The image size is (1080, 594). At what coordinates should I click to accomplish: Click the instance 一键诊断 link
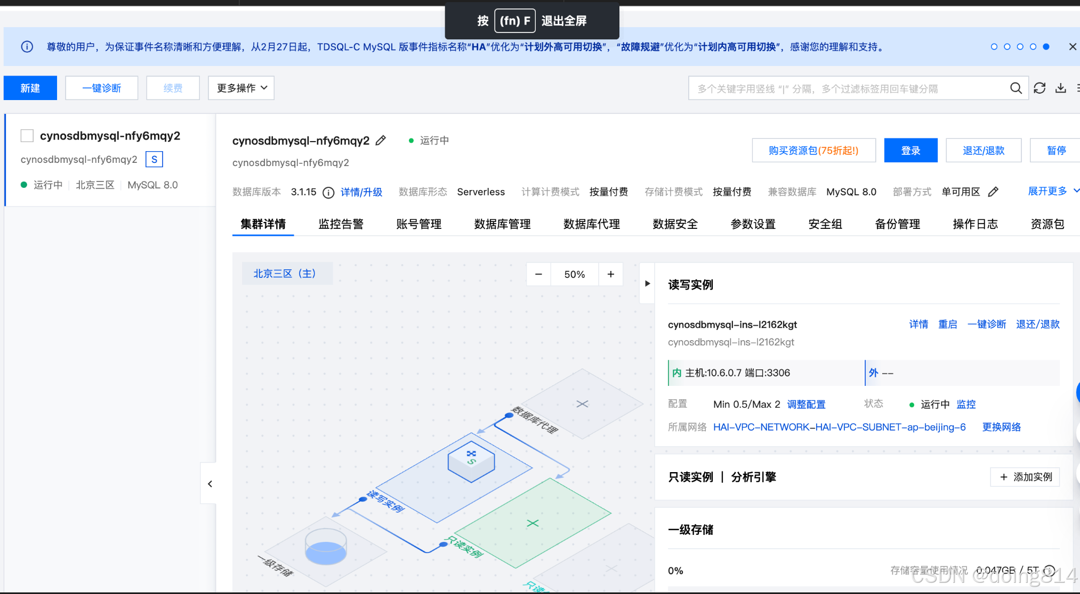click(x=987, y=324)
